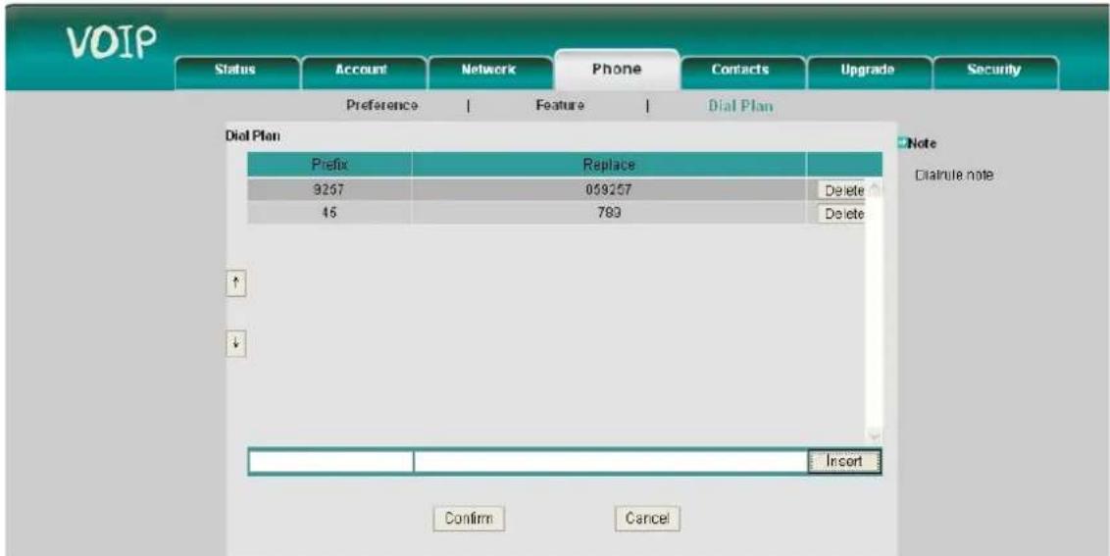Click the scroll-down arrow of the list
This screenshot has width=1110, height=556.
pos(875,436)
